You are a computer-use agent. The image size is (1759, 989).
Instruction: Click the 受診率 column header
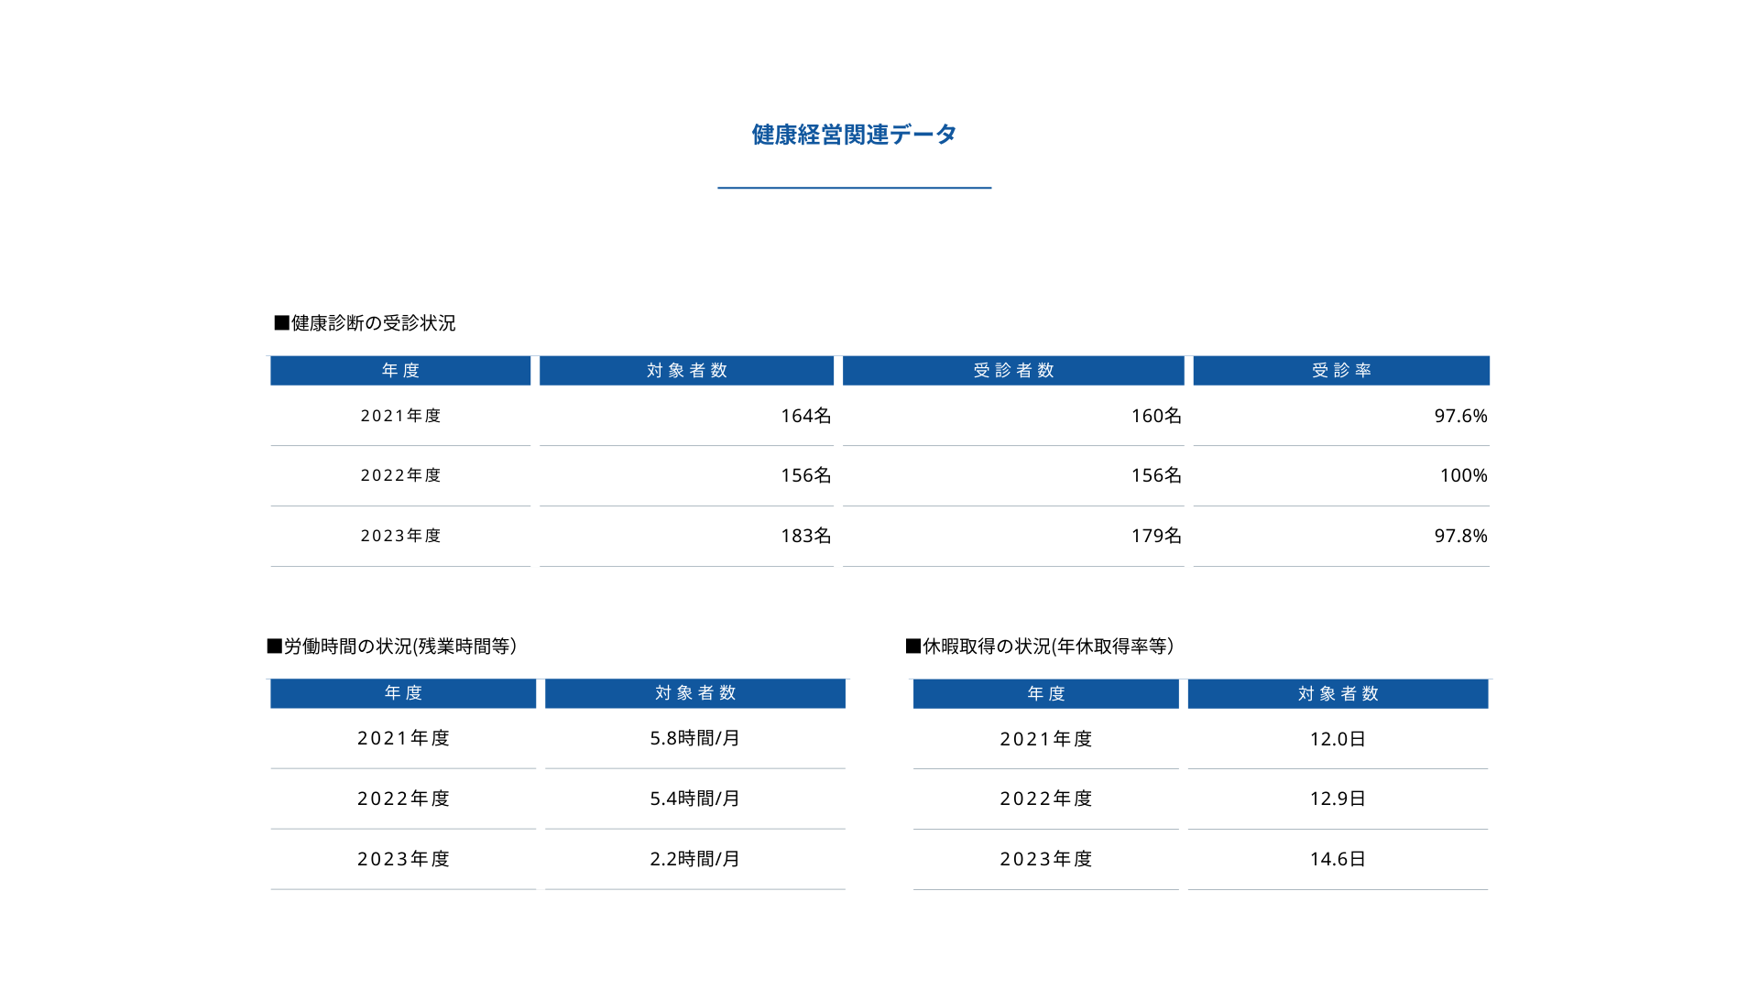click(1341, 371)
